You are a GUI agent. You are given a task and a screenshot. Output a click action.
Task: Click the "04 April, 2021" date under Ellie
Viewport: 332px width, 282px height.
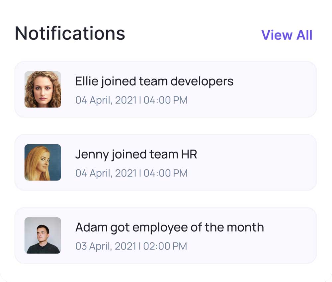(x=106, y=100)
